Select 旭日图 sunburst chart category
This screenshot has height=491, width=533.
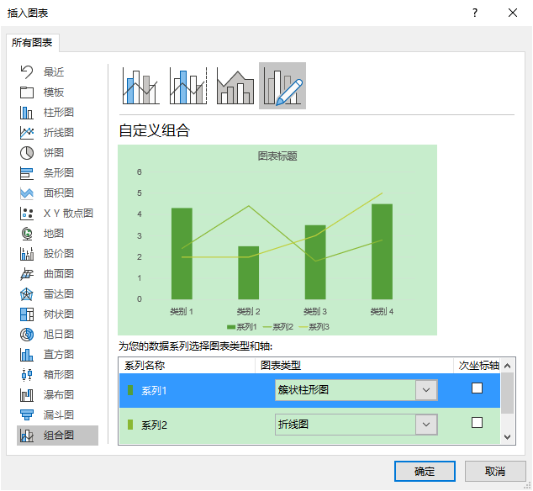[x=58, y=335]
